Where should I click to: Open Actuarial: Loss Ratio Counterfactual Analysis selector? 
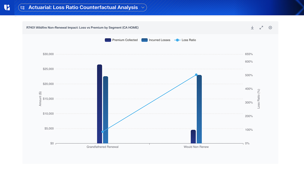82,8
